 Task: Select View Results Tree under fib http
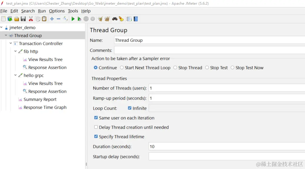click(45, 60)
